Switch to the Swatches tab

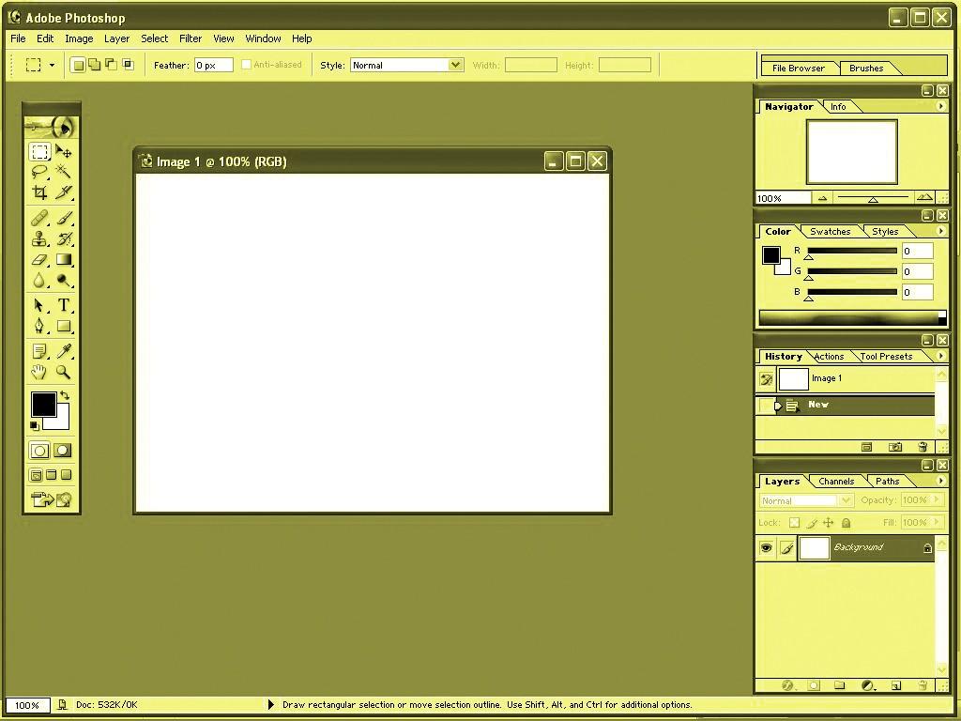[x=830, y=232]
